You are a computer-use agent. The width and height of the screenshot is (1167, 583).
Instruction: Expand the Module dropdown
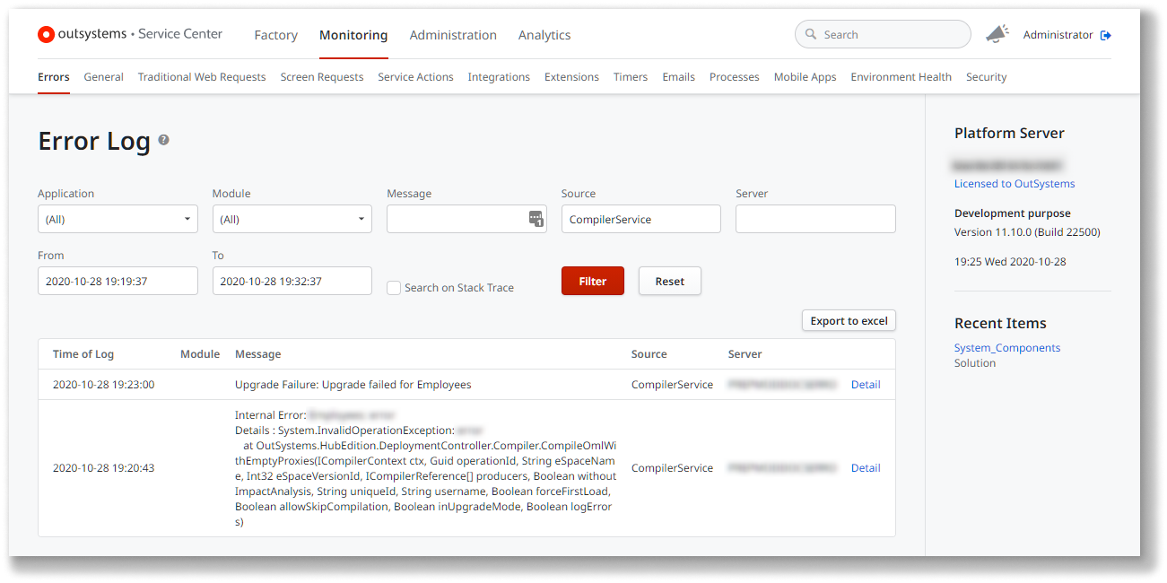292,218
